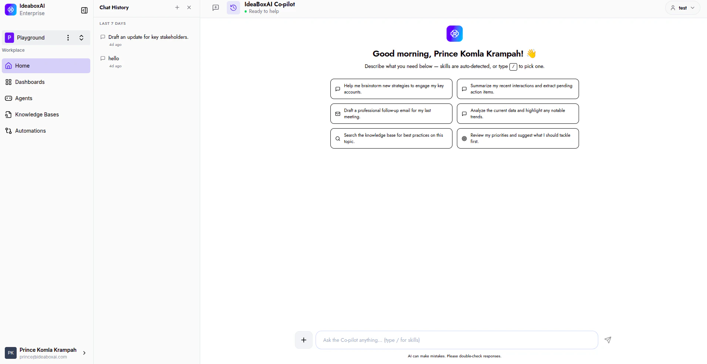Click the IdeaboxAI logo in sidebar header

pyautogui.click(x=11, y=10)
